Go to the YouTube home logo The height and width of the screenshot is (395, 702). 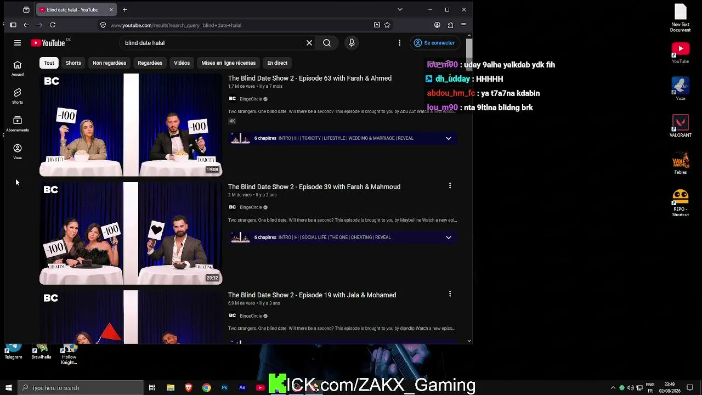[x=48, y=43]
